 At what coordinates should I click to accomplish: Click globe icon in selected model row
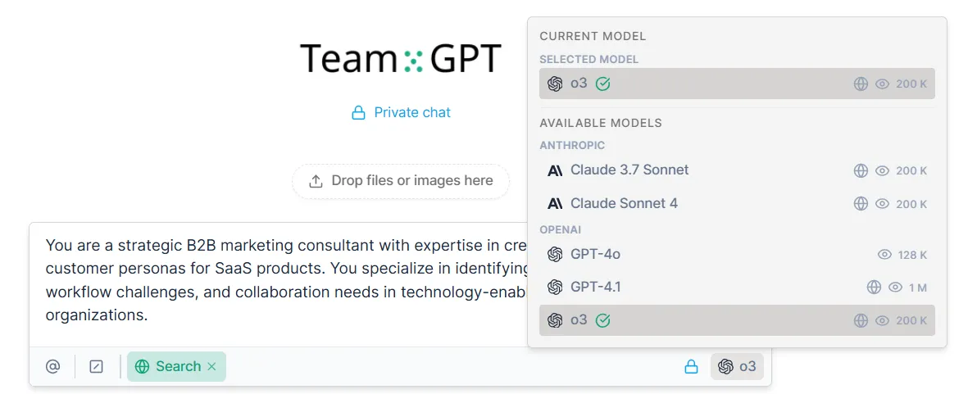[x=861, y=84]
